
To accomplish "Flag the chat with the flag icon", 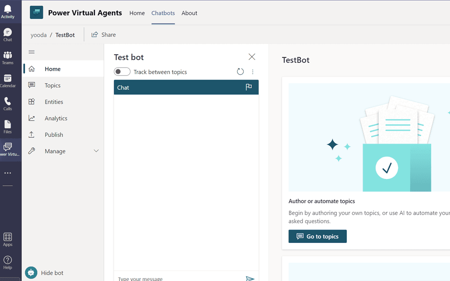I will [x=249, y=87].
